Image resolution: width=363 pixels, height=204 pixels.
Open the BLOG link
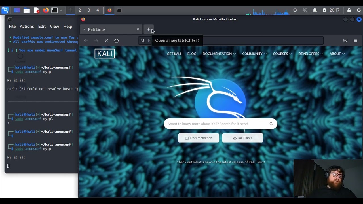192,54
